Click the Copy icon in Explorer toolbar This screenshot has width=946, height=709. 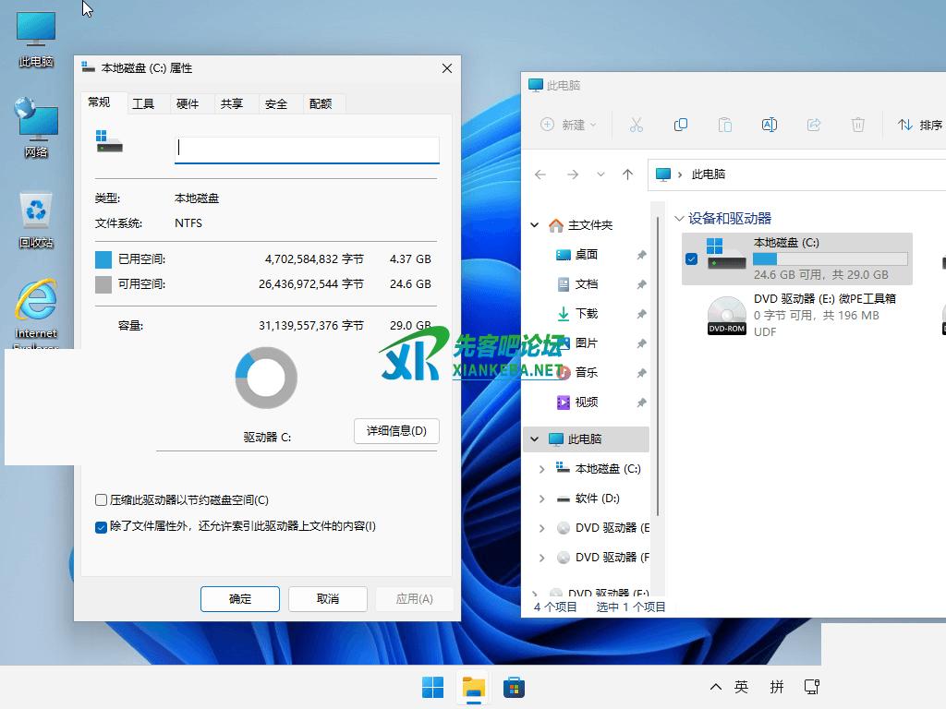click(x=681, y=125)
